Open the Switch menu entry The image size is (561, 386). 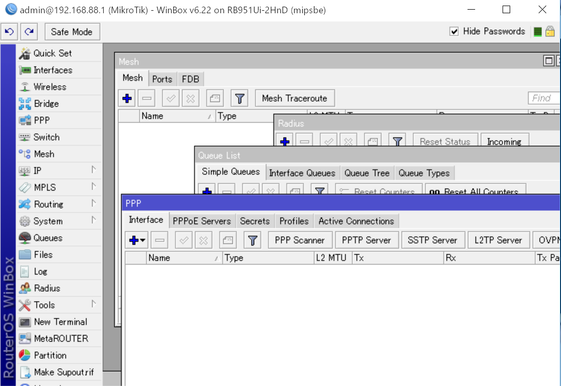(59, 137)
